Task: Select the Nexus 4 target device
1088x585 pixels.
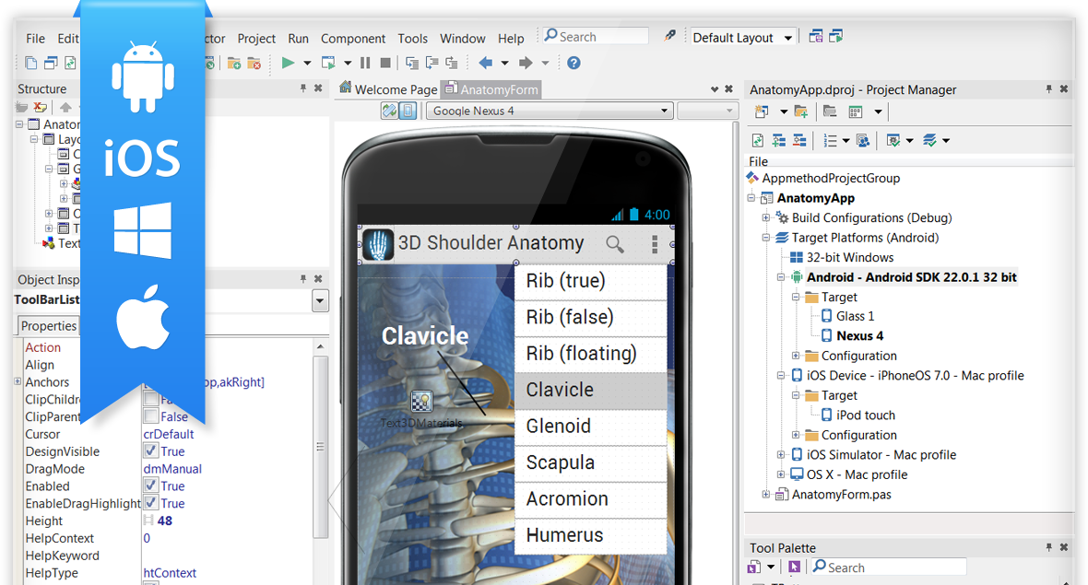Action: click(859, 336)
